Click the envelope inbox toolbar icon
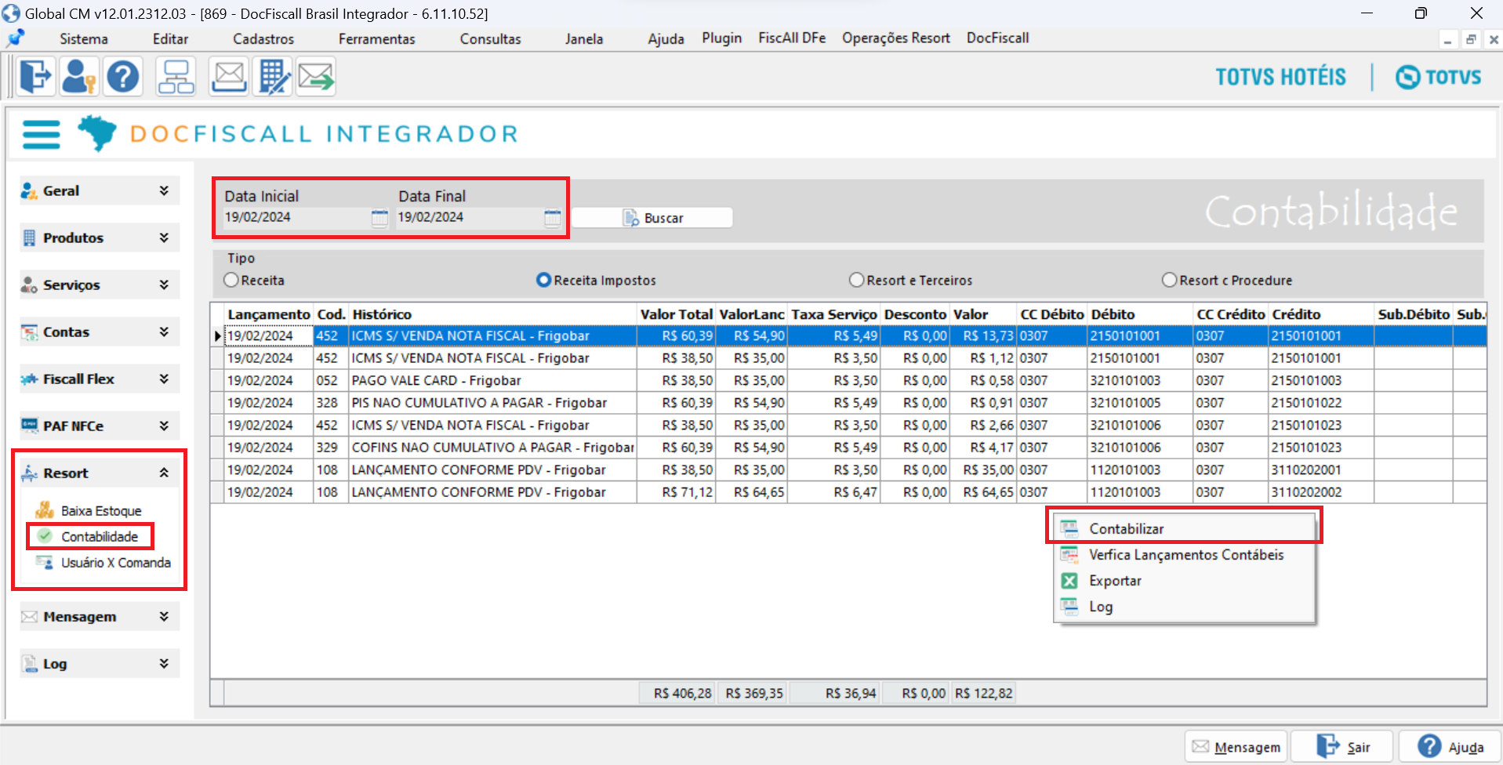 point(229,77)
